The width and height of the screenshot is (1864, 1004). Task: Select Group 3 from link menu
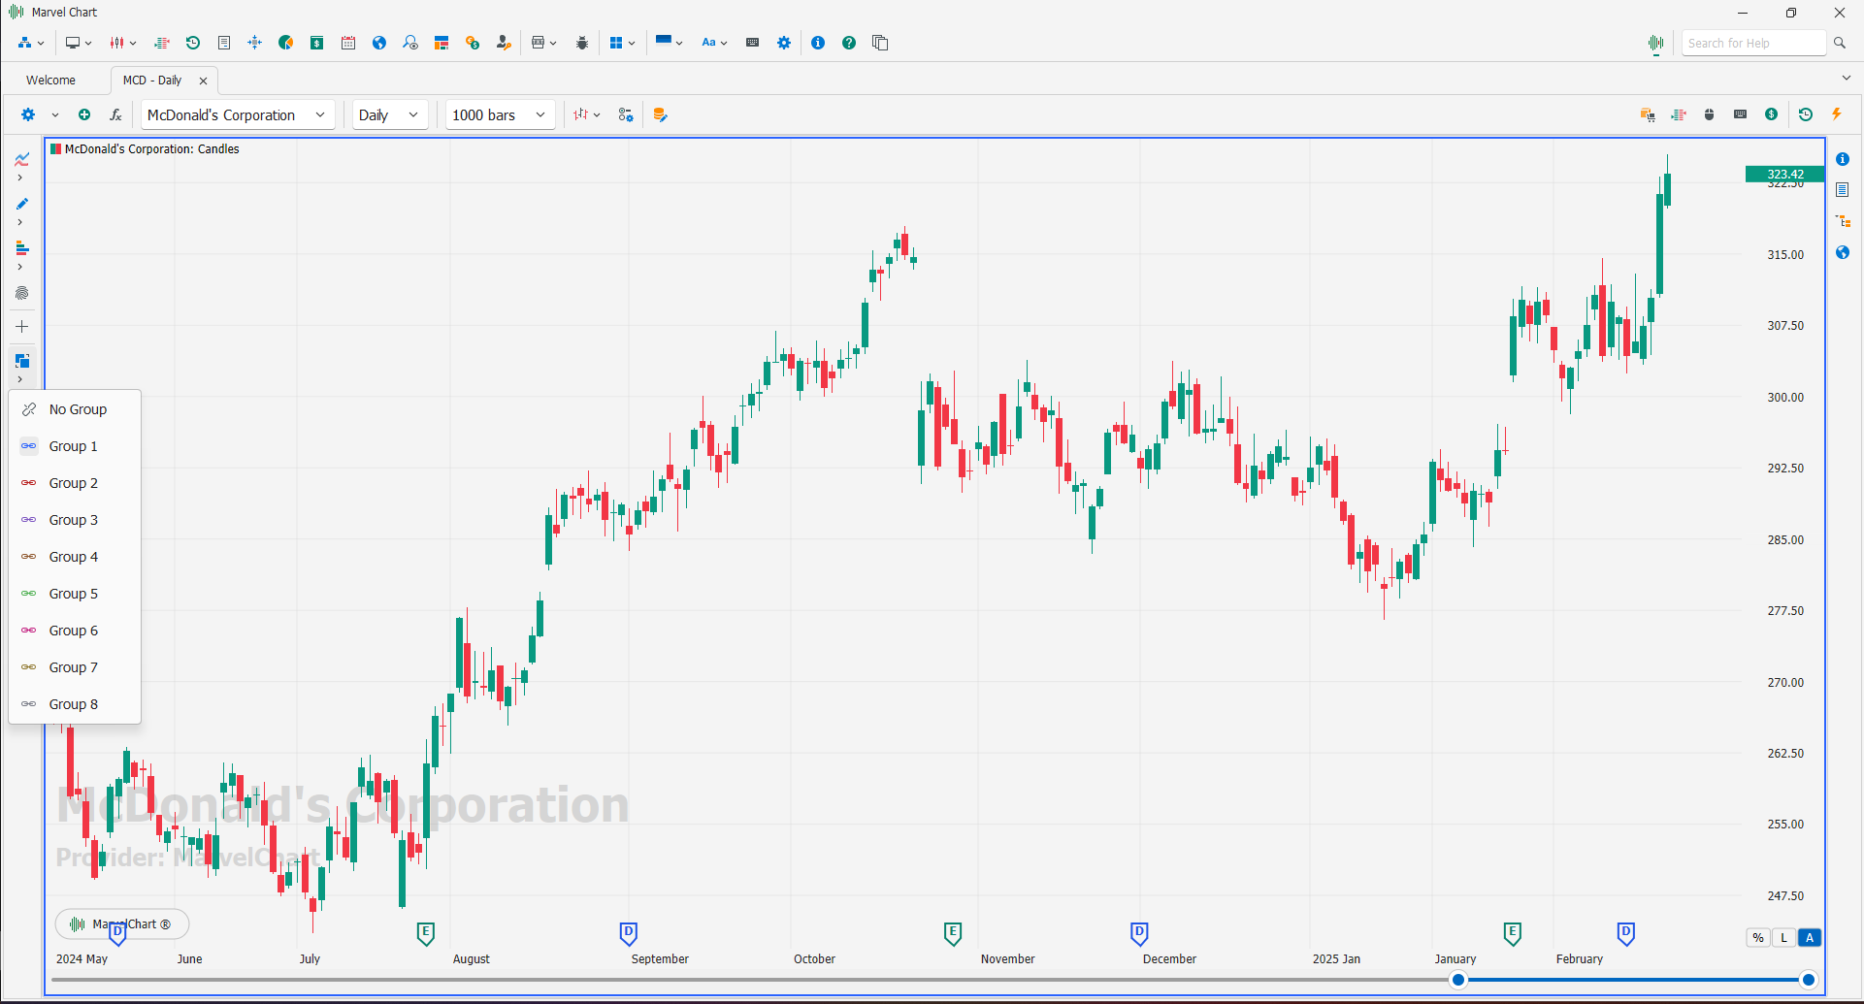[74, 520]
